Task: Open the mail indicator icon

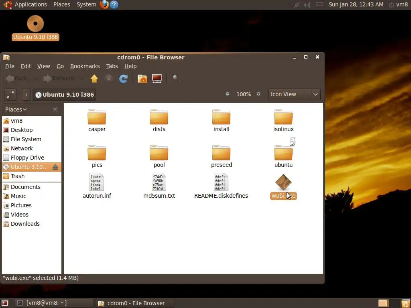Action: coord(319,5)
